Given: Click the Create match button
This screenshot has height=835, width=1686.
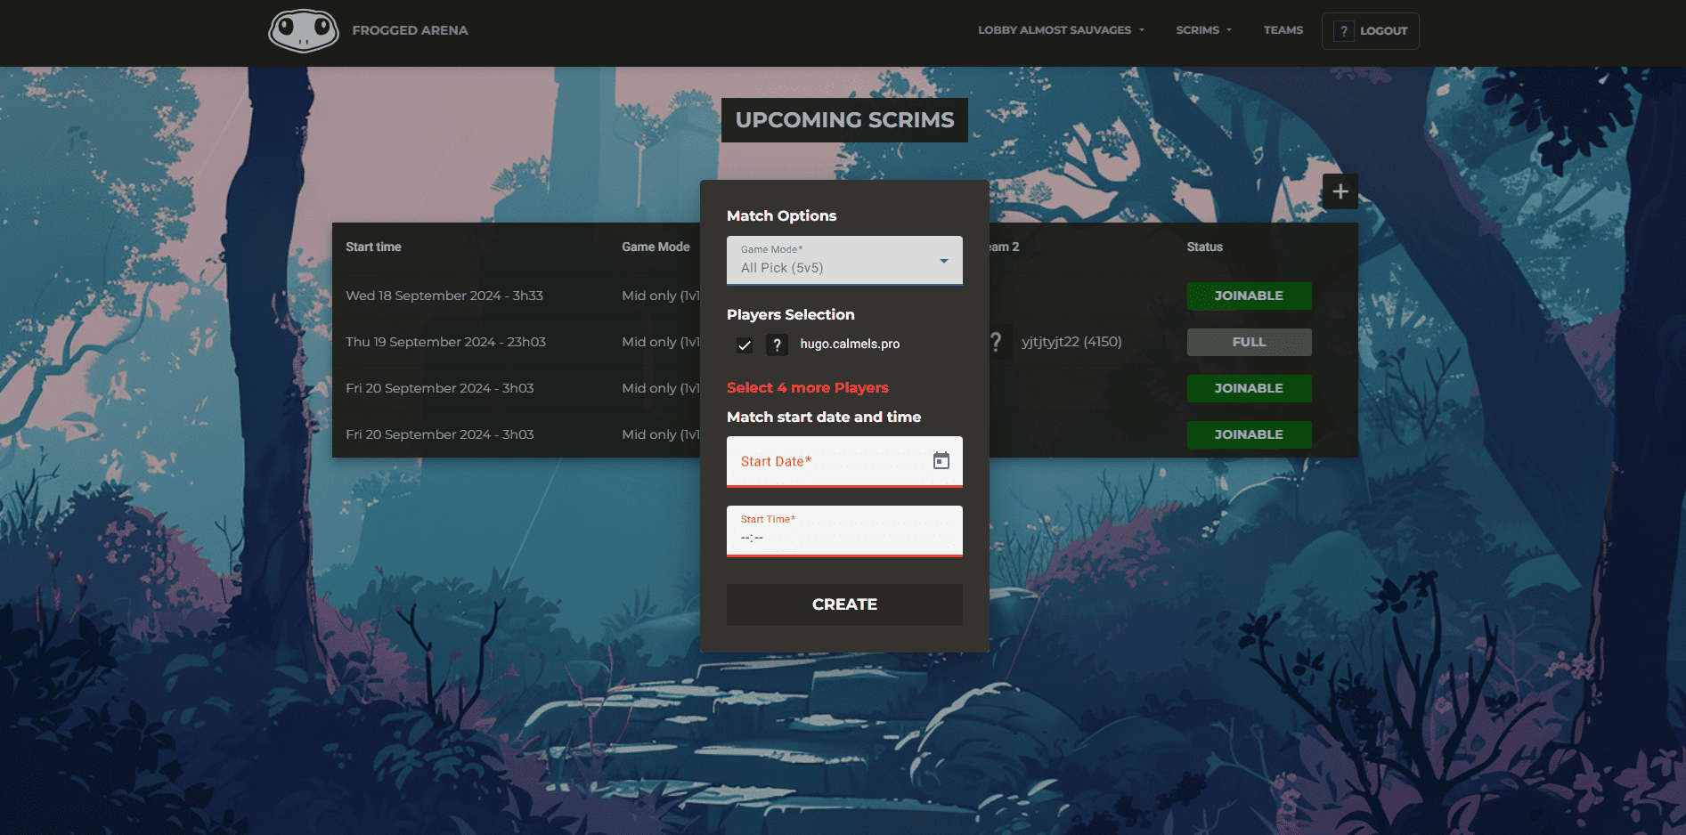Looking at the screenshot, I should (x=844, y=604).
